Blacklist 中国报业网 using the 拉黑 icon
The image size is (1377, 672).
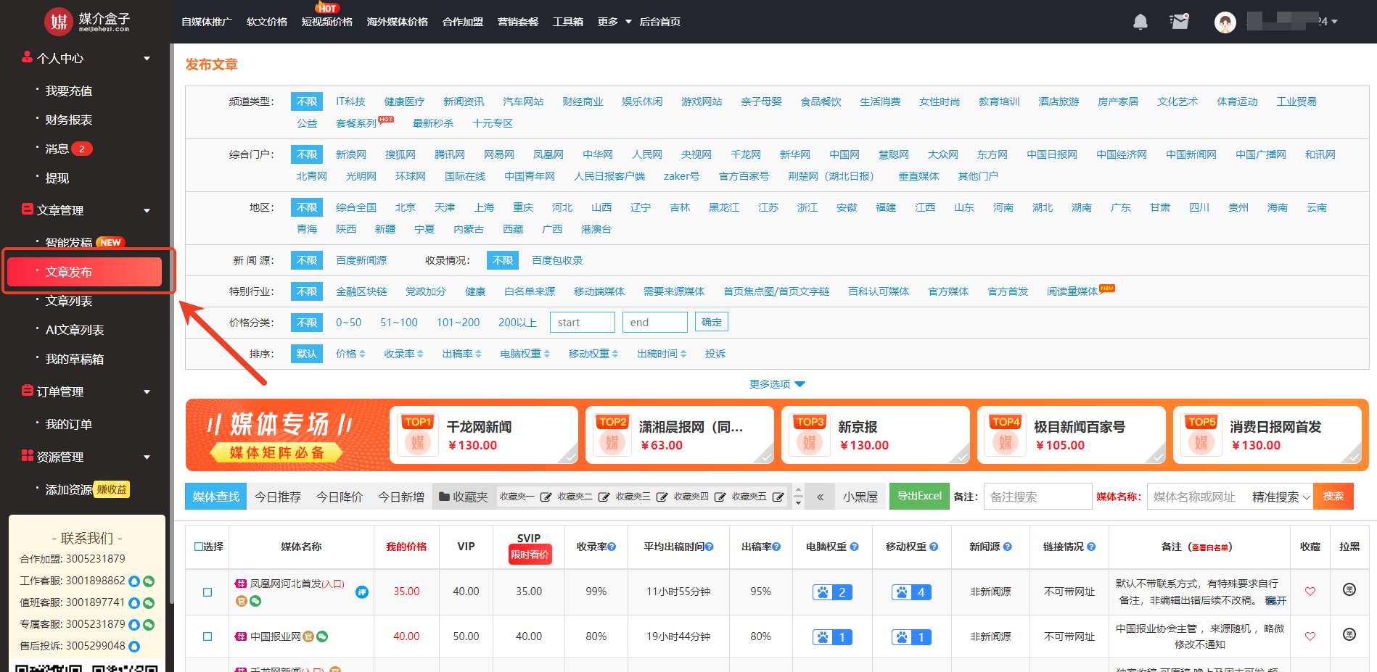[x=1349, y=635]
